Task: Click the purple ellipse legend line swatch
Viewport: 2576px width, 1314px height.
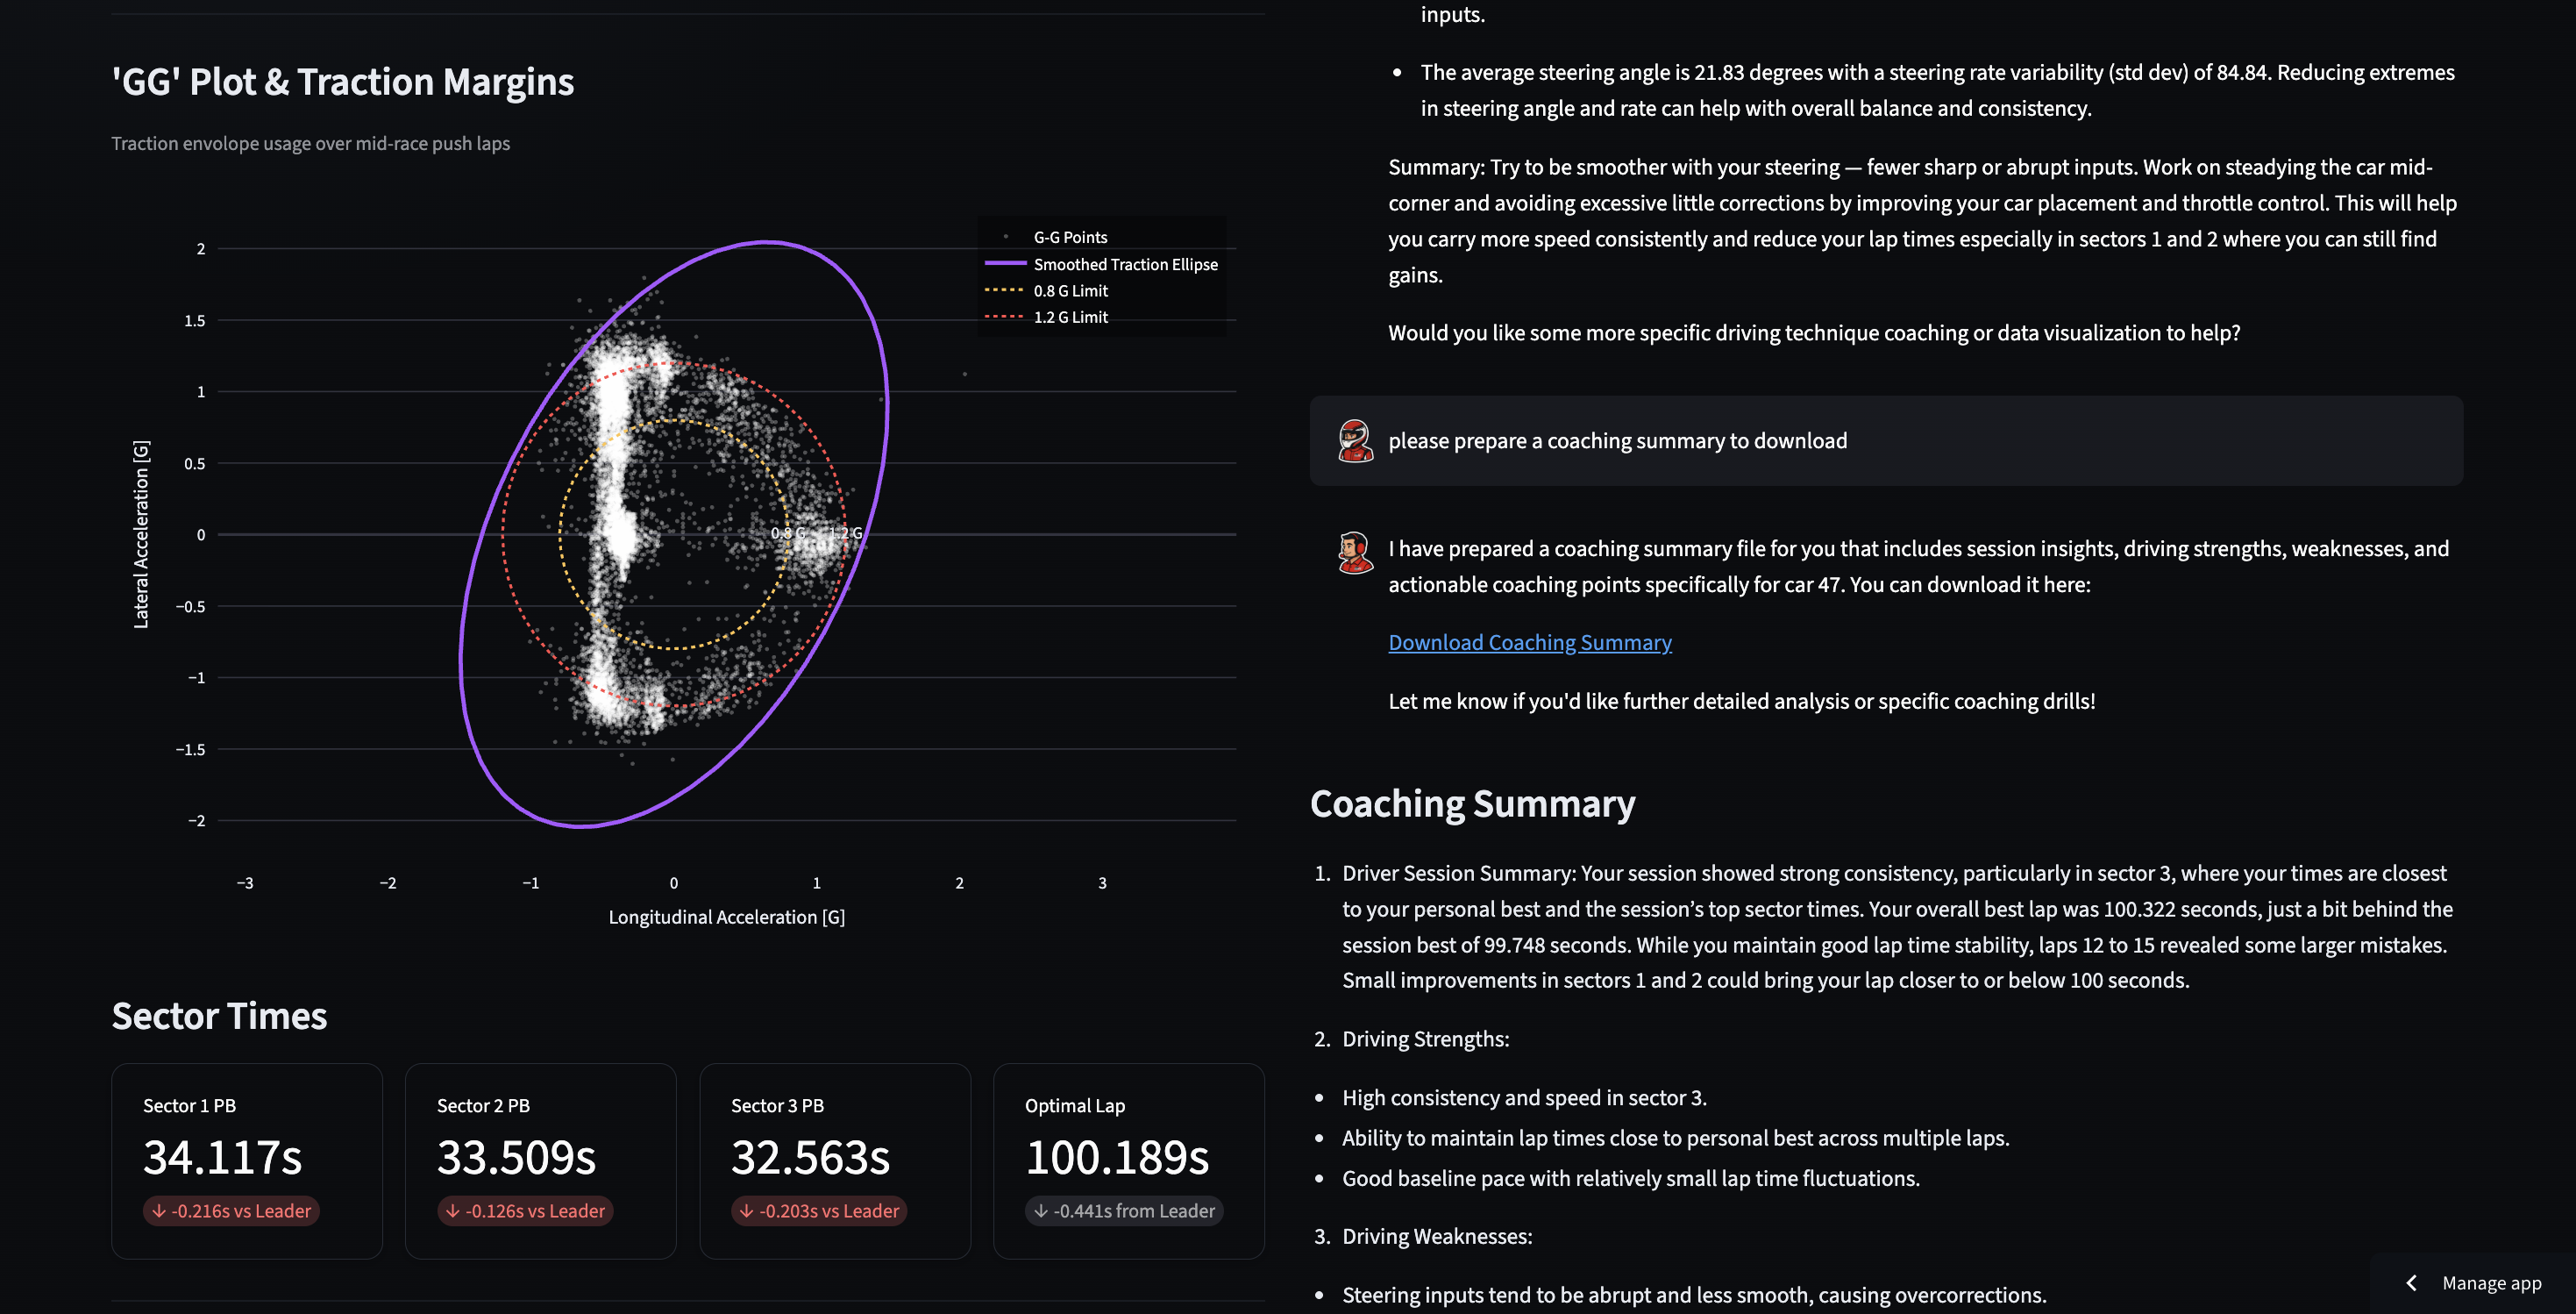Action: point(1005,264)
